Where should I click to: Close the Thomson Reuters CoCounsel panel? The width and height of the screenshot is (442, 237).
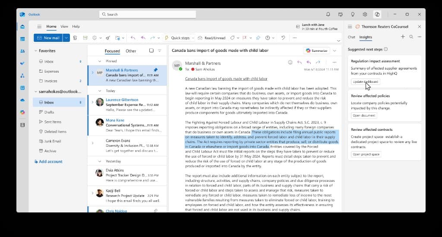[x=420, y=26]
